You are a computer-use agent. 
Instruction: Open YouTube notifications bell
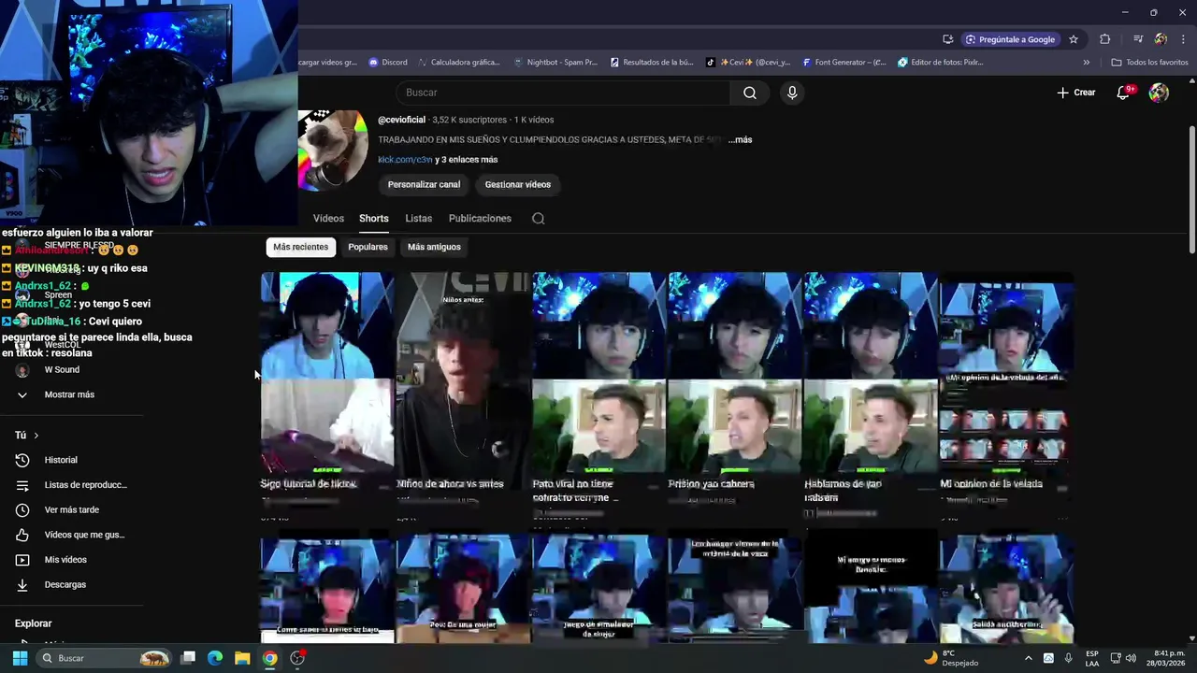tap(1124, 93)
